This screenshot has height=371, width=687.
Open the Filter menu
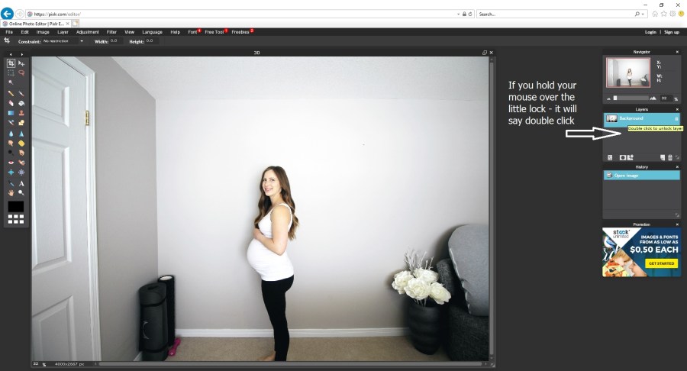pyautogui.click(x=111, y=32)
